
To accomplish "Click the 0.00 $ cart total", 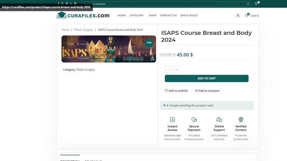I will (255, 16).
